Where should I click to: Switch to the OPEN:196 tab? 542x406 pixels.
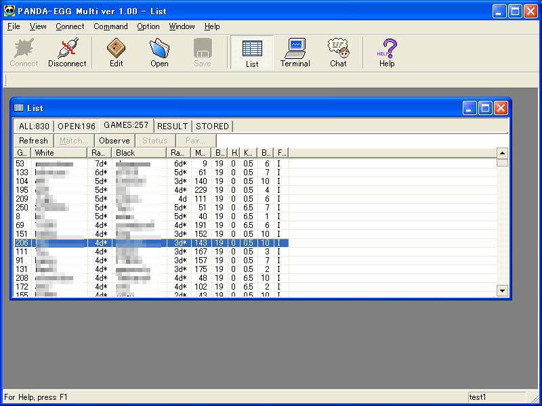tap(77, 127)
